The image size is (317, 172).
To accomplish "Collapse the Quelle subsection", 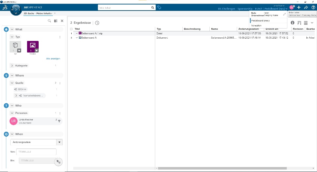I will click(12, 83).
